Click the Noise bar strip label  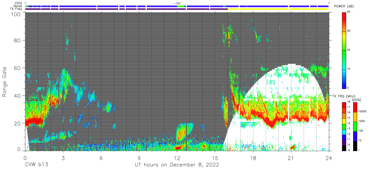[x=18, y=6]
